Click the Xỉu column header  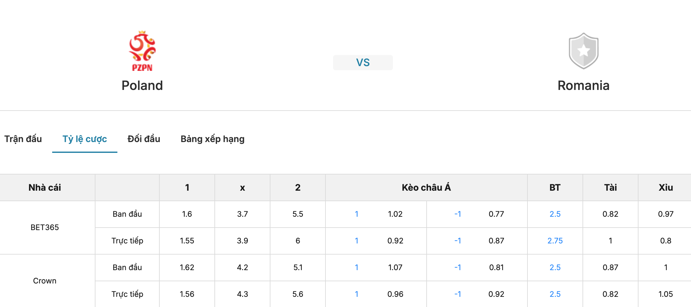click(x=666, y=188)
